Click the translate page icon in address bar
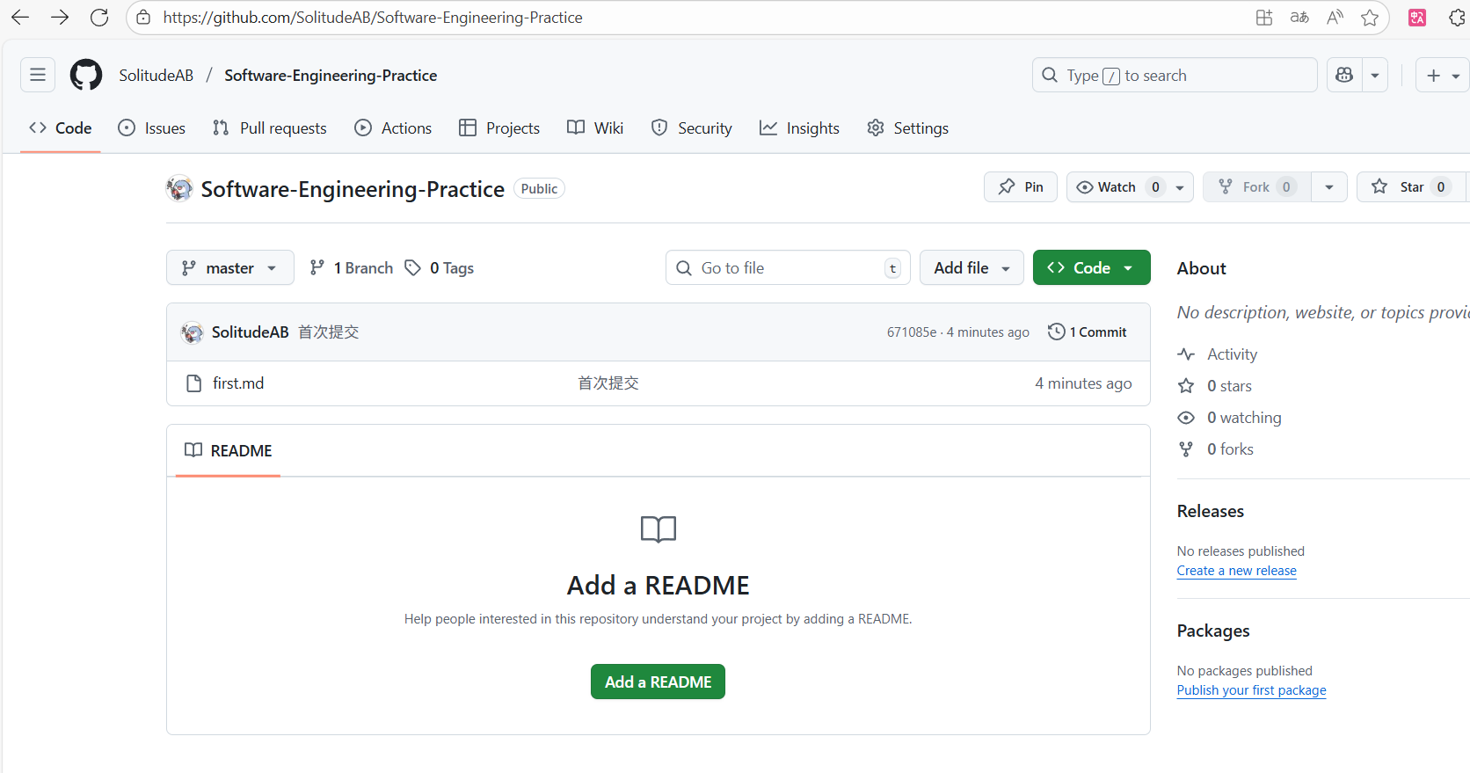This screenshot has width=1470, height=773. tap(1299, 18)
